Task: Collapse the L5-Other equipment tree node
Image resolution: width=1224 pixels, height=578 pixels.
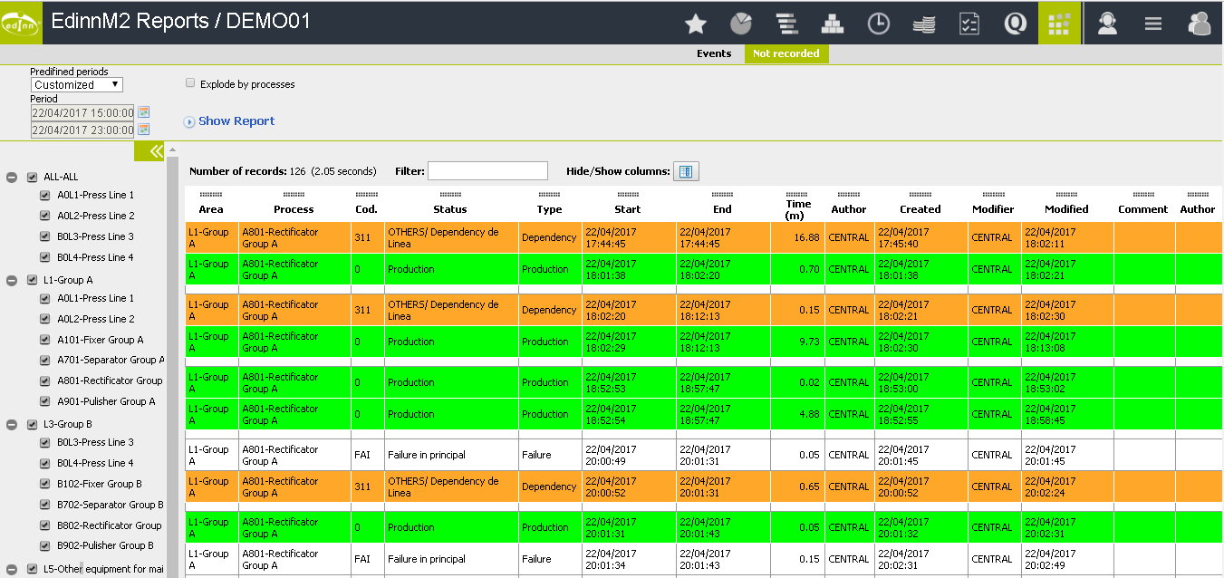Action: (13, 570)
